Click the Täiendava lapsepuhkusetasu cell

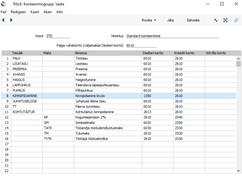[x=108, y=85]
